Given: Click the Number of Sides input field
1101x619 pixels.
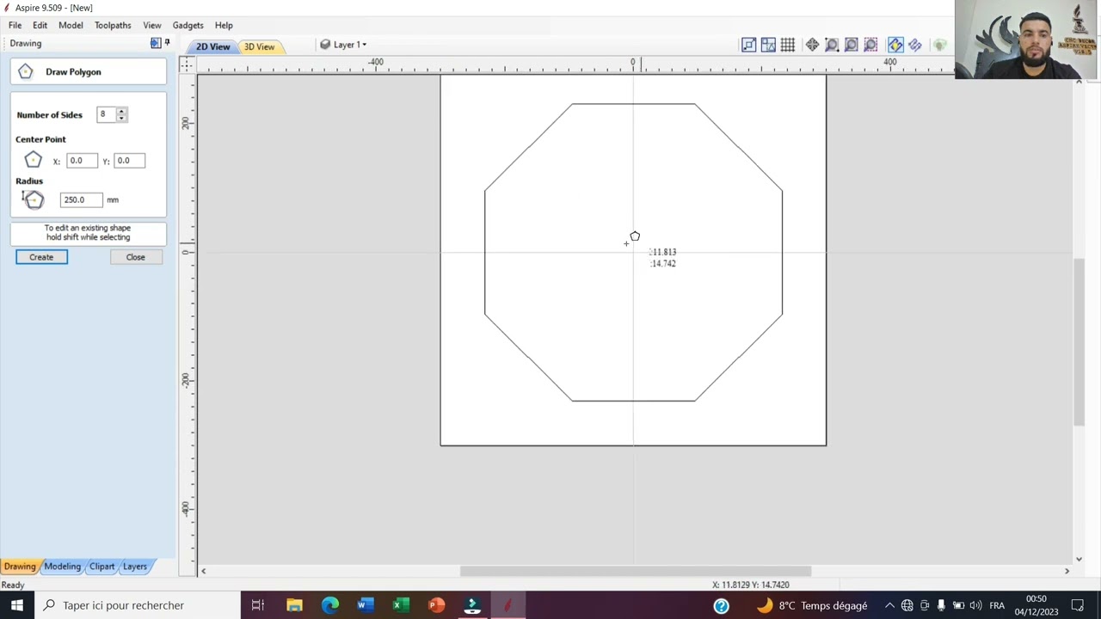Looking at the screenshot, I should tap(107, 114).
